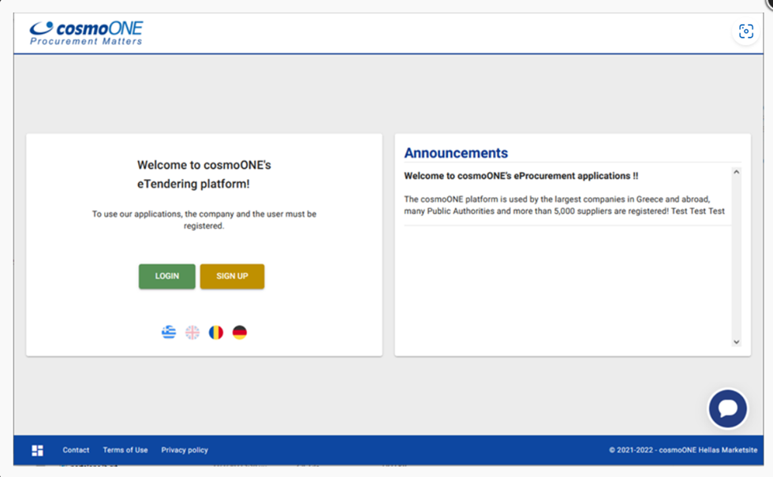The image size is (773, 477).
Task: Click the copyright cosmoONE Hellas Marketsite text
Action: point(683,450)
